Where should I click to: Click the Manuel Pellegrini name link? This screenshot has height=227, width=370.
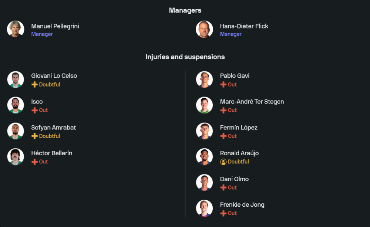55,26
